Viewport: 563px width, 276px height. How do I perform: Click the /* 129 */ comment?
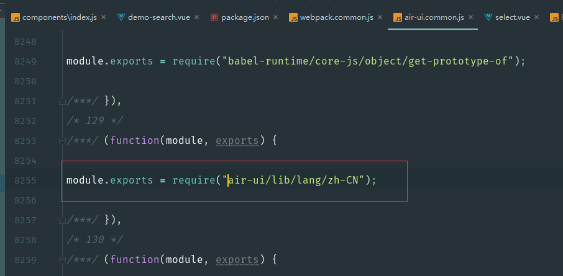coord(95,121)
